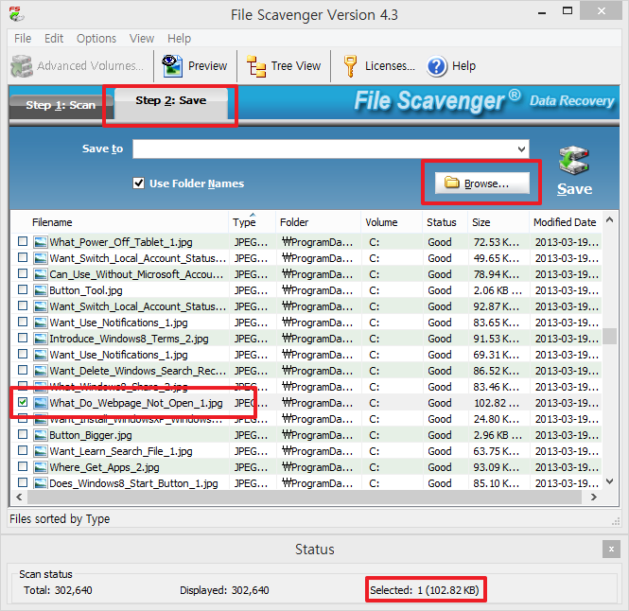
Task: Check the Does_Windows8_Start_Button_1.jpg checkbox
Action: coord(23,482)
